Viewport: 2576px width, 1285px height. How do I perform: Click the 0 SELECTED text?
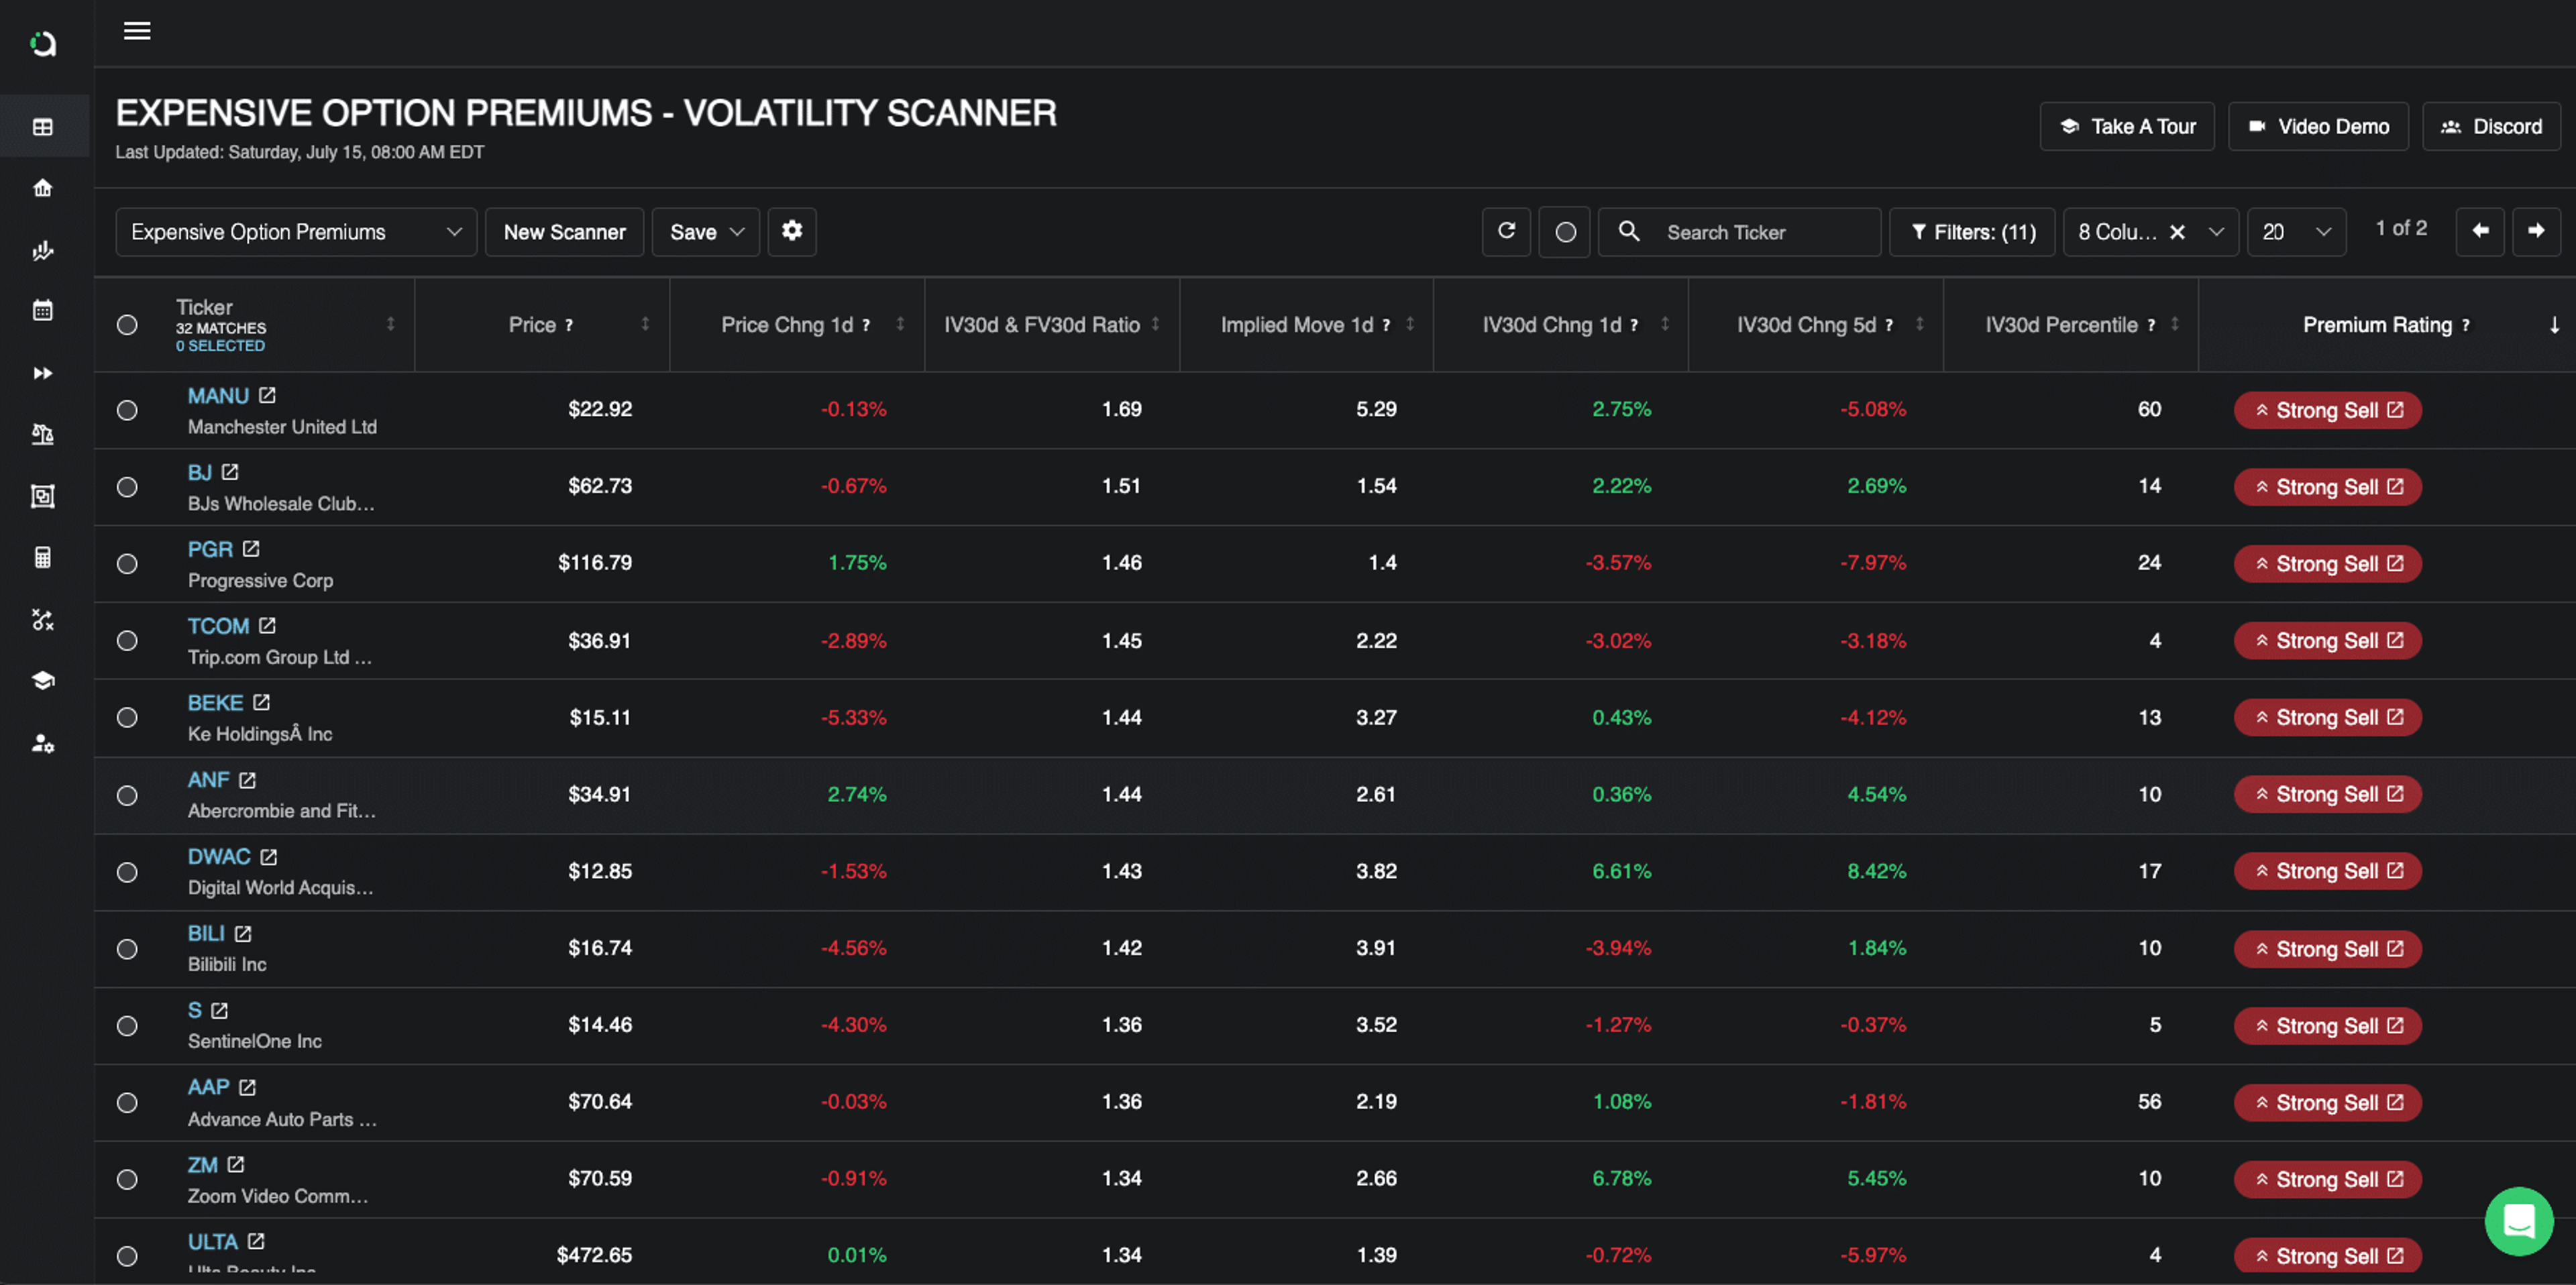coord(220,346)
